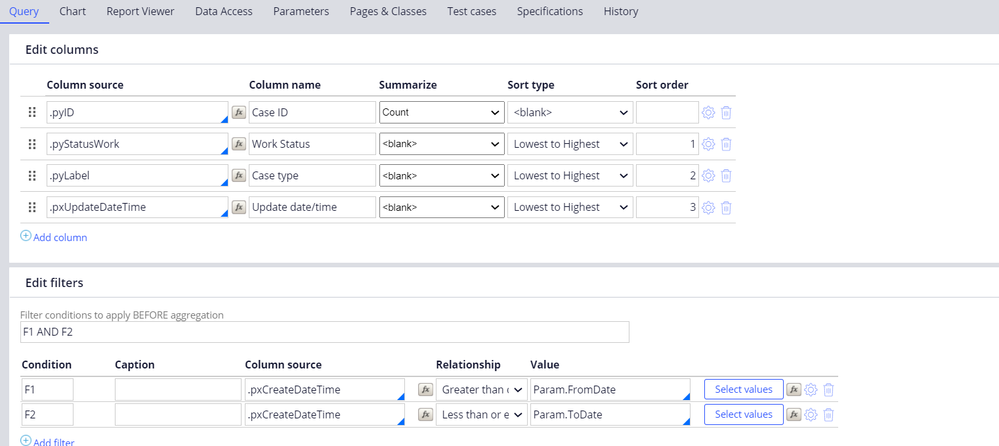Open gear options for F1 filter
Screen dimensions: 999x446
coord(811,390)
